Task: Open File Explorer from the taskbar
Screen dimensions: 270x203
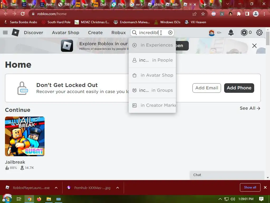Action: [x=49, y=199]
